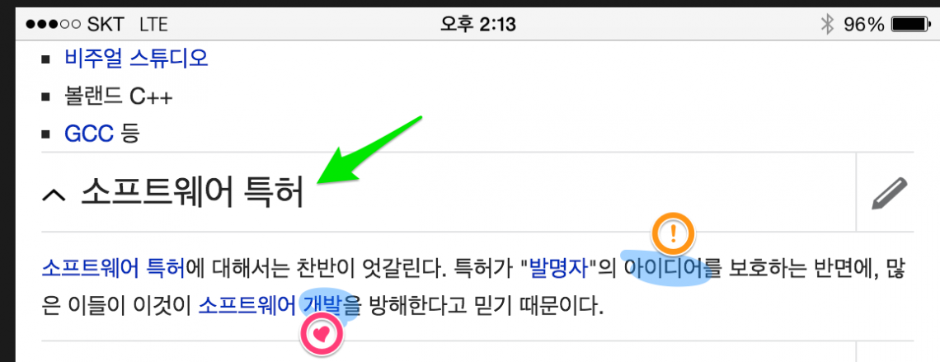This screenshot has width=940, height=362.
Task: Tap the Bluetooth icon in status bar
Action: click(x=827, y=25)
